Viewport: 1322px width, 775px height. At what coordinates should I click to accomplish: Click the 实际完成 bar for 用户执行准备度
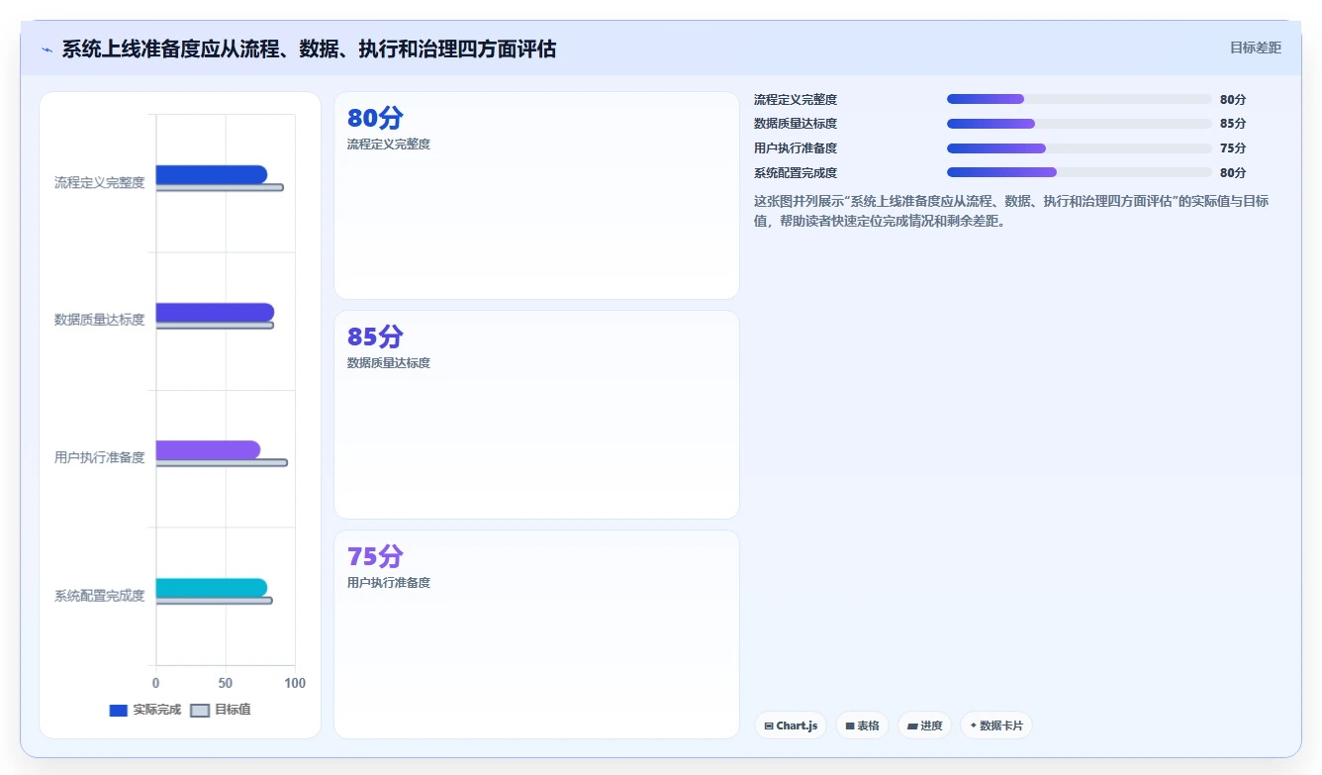click(208, 449)
